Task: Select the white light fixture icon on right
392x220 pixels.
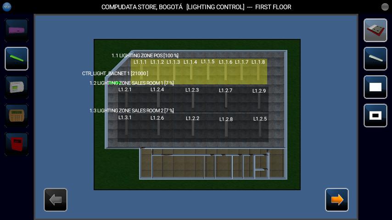Action: click(x=375, y=59)
